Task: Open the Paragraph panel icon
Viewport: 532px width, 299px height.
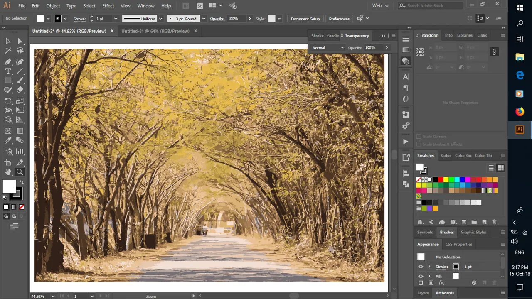Action: pos(406,88)
